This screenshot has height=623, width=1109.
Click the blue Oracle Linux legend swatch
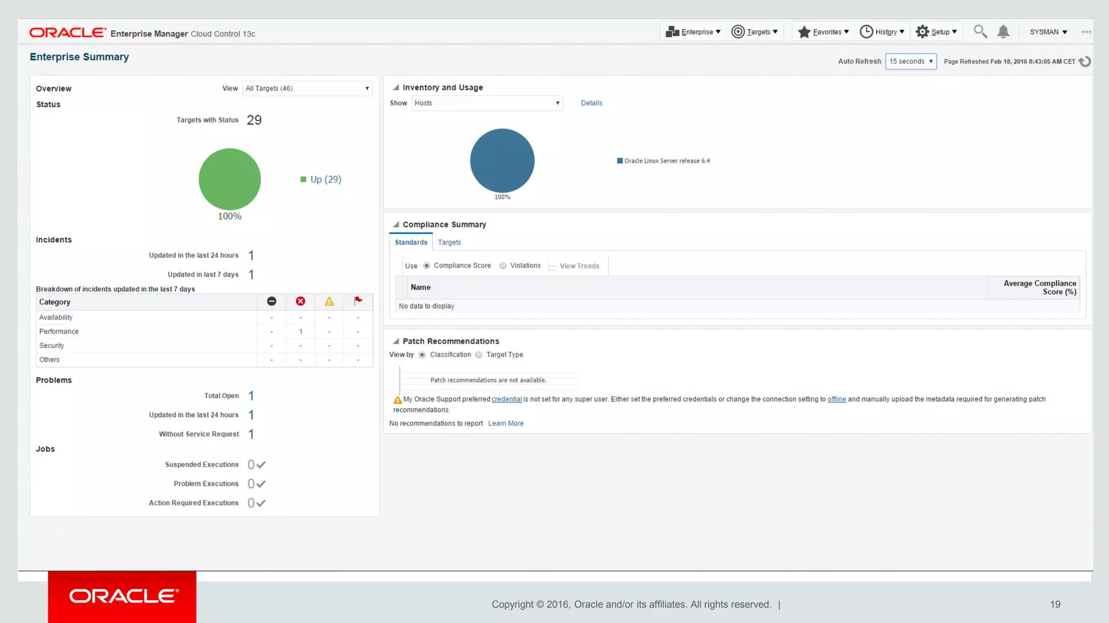tap(619, 161)
